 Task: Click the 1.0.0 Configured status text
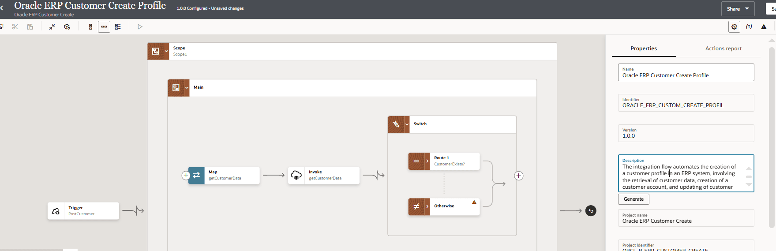coord(210,8)
